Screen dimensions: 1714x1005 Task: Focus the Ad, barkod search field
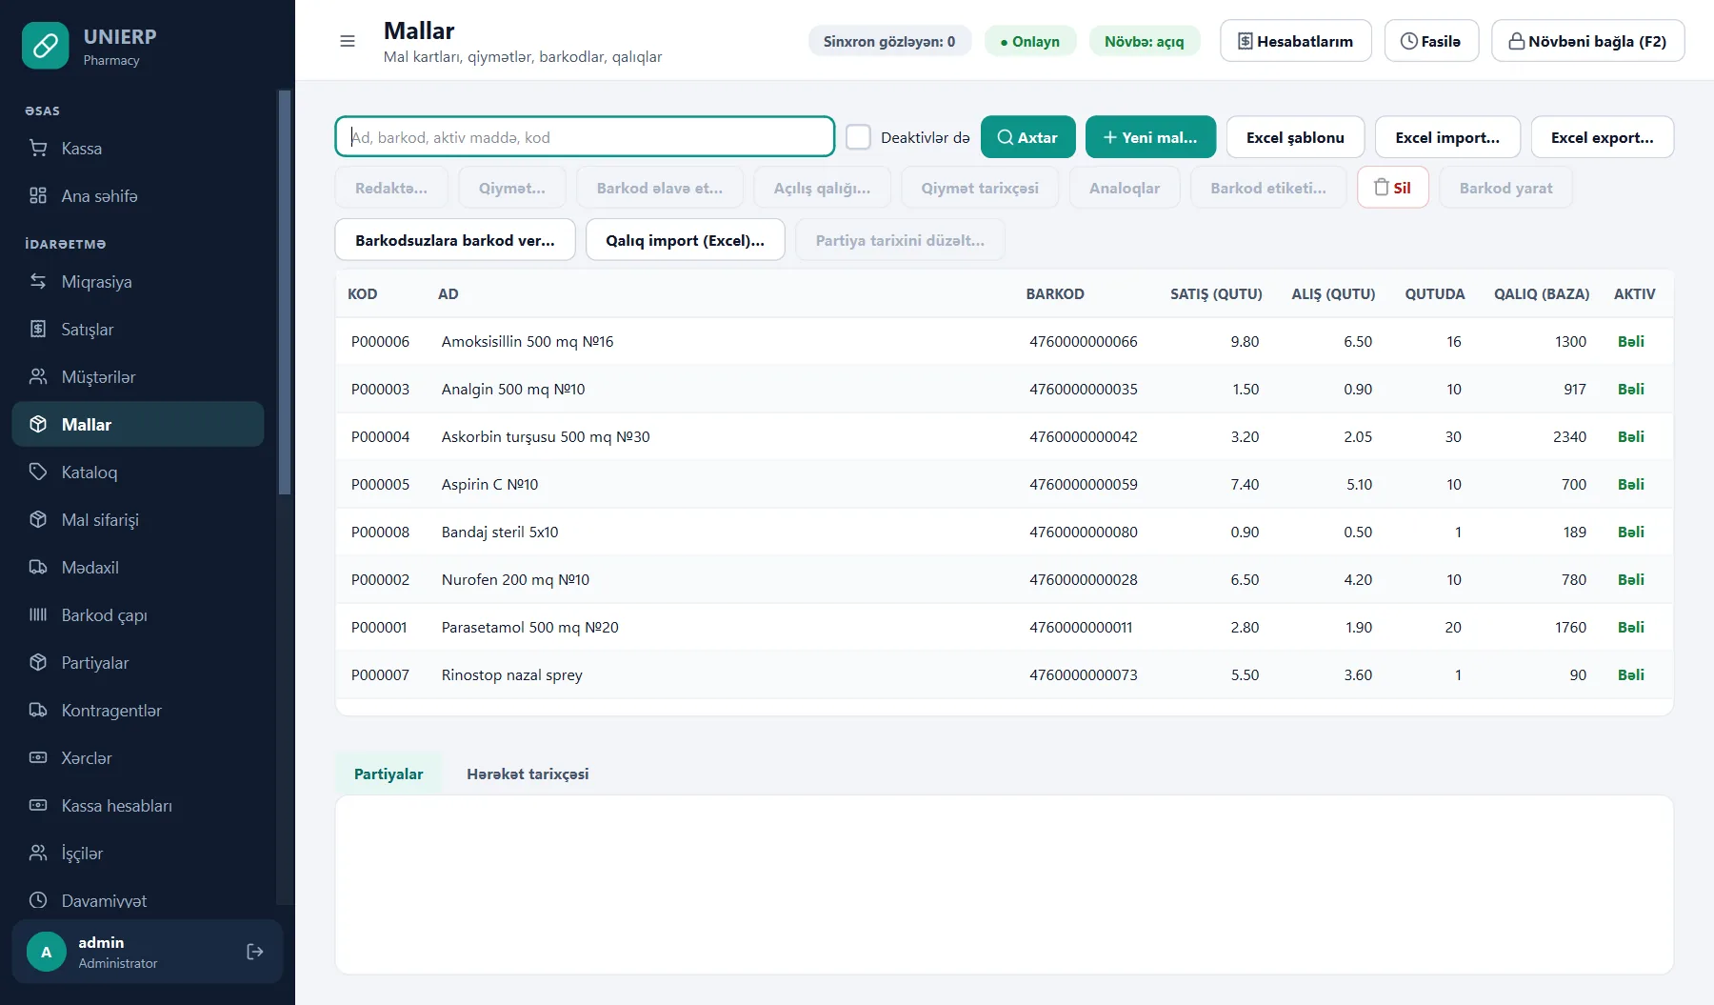coord(585,137)
